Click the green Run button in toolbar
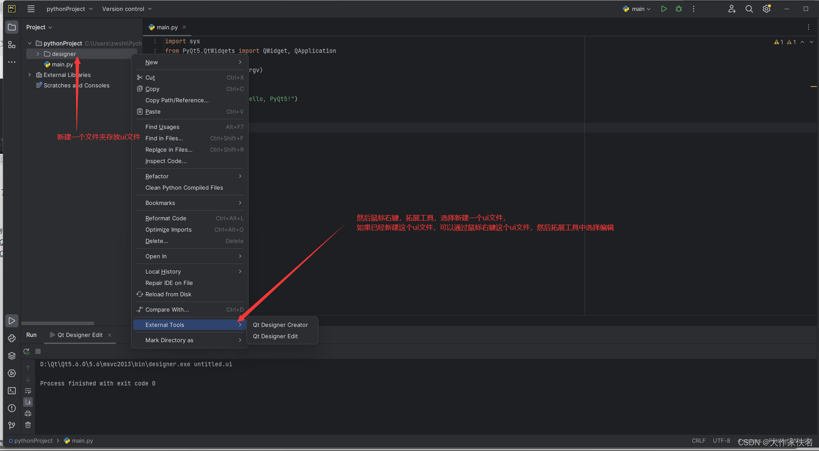 (664, 9)
